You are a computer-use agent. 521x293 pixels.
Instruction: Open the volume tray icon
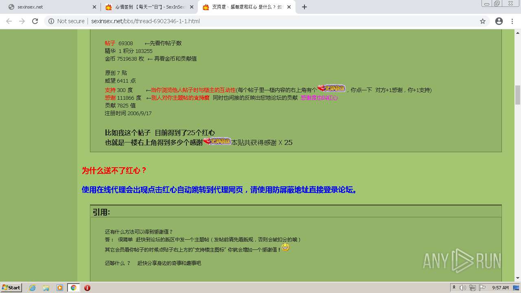pos(464,288)
